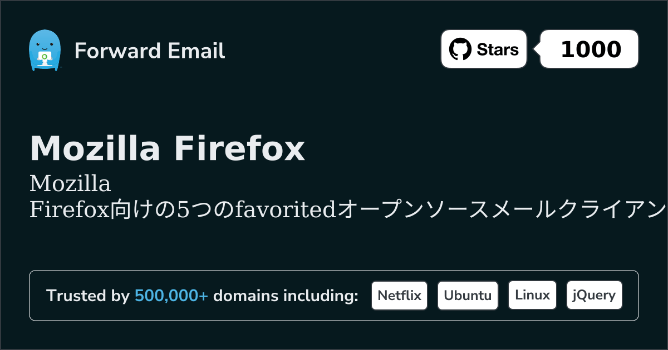
Task: Select the serif Mozilla subtitle line
Action: (x=70, y=183)
